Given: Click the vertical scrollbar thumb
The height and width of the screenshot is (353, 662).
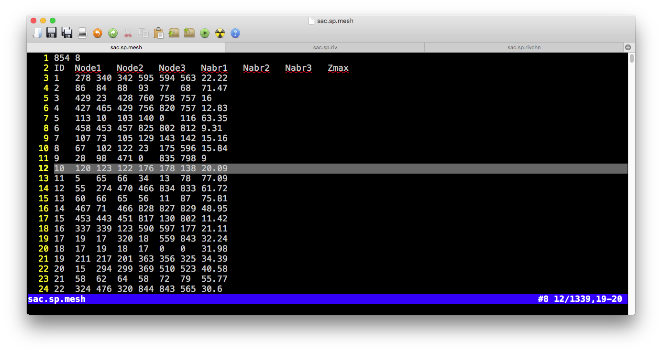Looking at the screenshot, I should point(631,59).
